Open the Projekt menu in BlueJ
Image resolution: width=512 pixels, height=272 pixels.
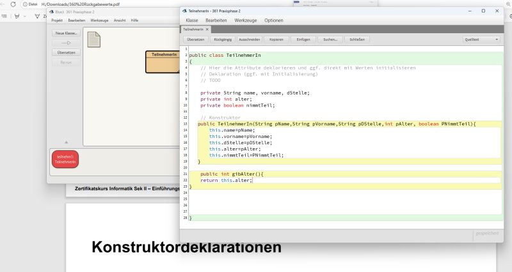click(x=58, y=20)
